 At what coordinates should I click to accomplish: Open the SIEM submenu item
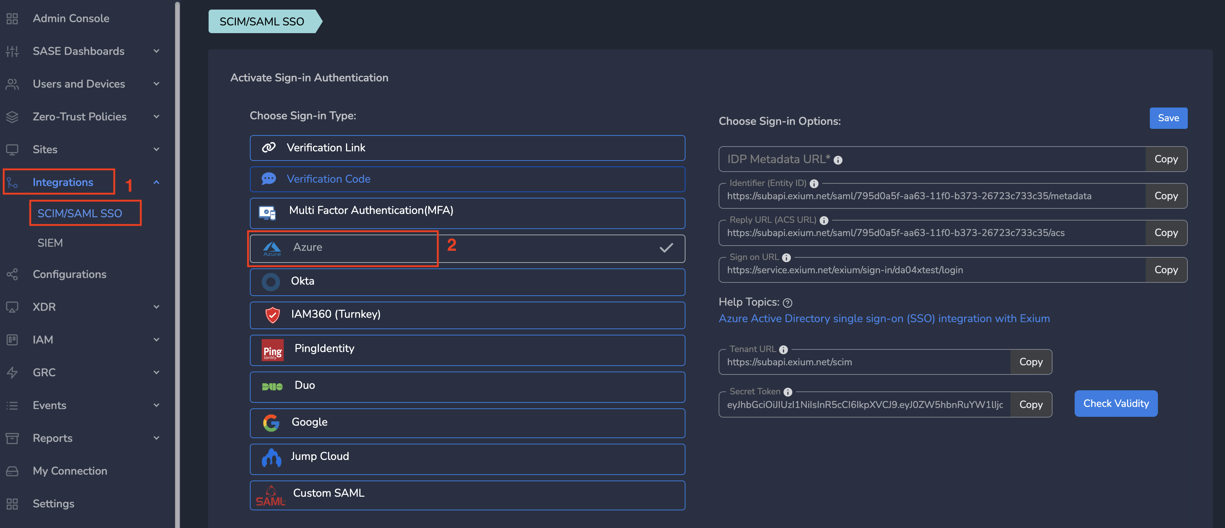pos(50,243)
